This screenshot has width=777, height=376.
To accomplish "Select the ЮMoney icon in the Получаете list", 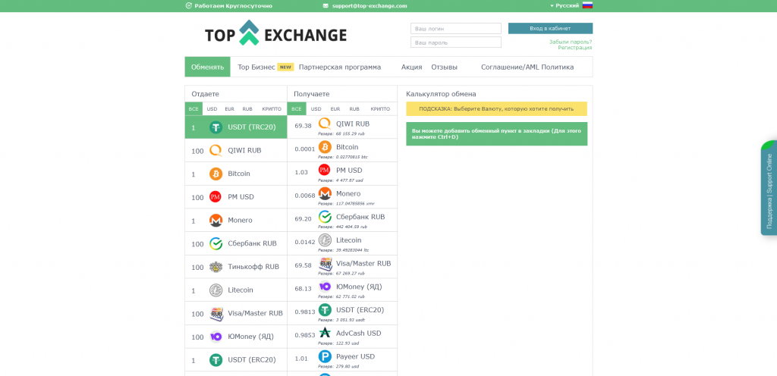I will pyautogui.click(x=325, y=287).
